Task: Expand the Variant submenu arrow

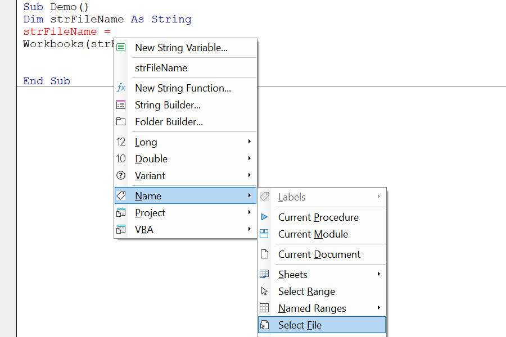Action: point(250,175)
